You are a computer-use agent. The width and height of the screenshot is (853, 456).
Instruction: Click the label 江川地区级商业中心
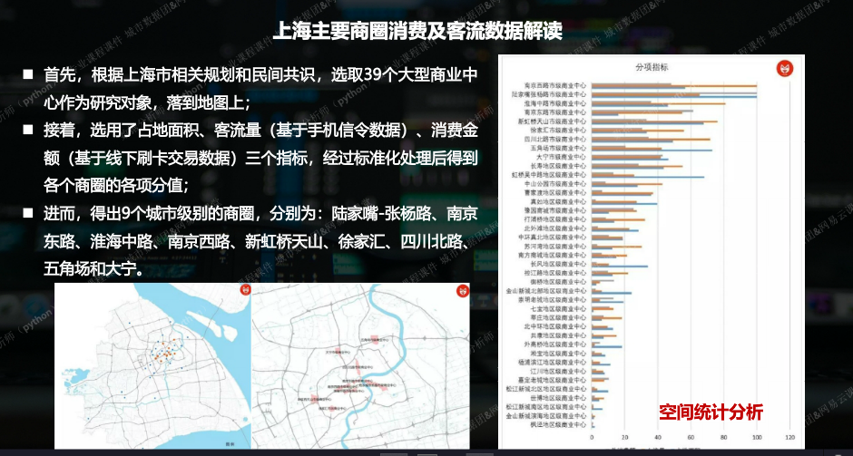(558, 371)
